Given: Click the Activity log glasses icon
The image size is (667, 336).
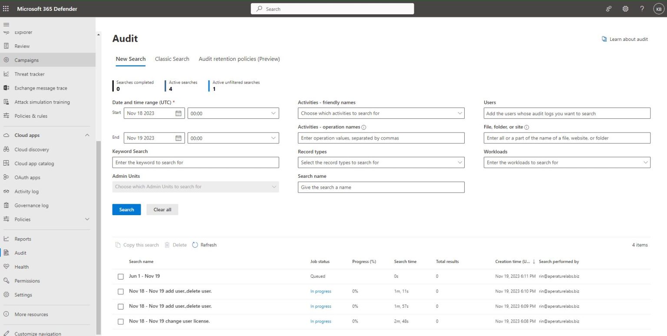Looking at the screenshot, I should pos(6,191).
